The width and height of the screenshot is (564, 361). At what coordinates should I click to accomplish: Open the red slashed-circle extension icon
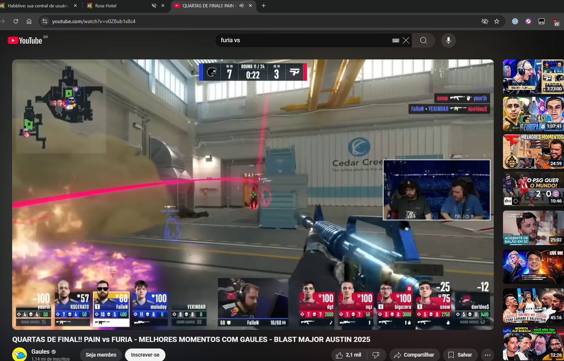tap(528, 21)
